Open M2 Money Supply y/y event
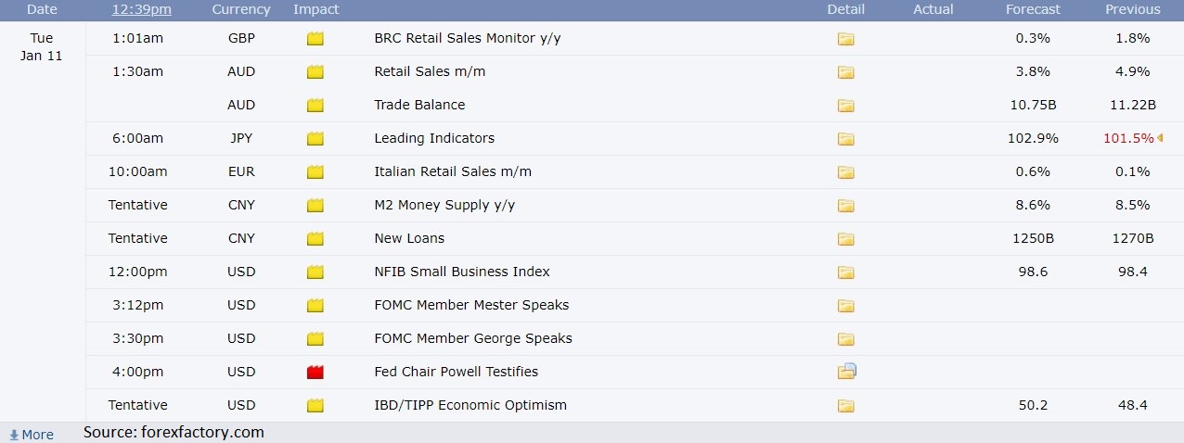This screenshot has width=1184, height=443. pyautogui.click(x=444, y=205)
